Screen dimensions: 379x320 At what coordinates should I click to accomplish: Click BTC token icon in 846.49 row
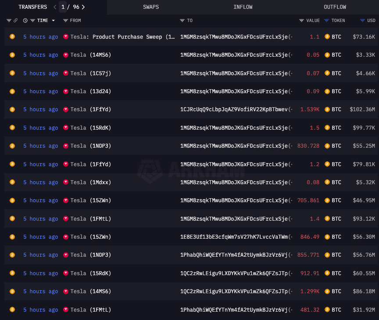(x=327, y=236)
